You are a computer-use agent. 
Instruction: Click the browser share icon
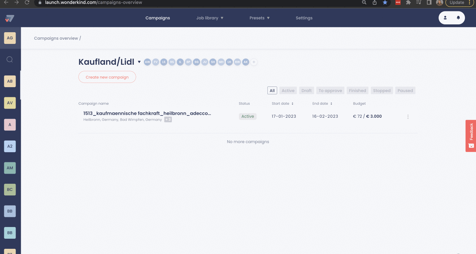375,2
